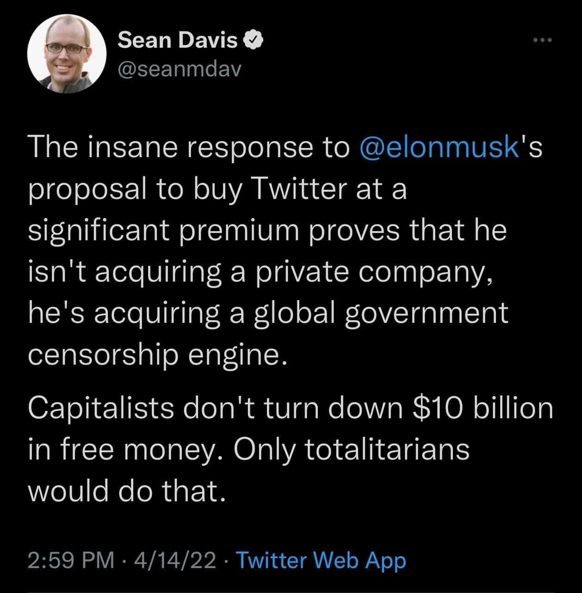Follow the @elonmusk mention link

(439, 148)
